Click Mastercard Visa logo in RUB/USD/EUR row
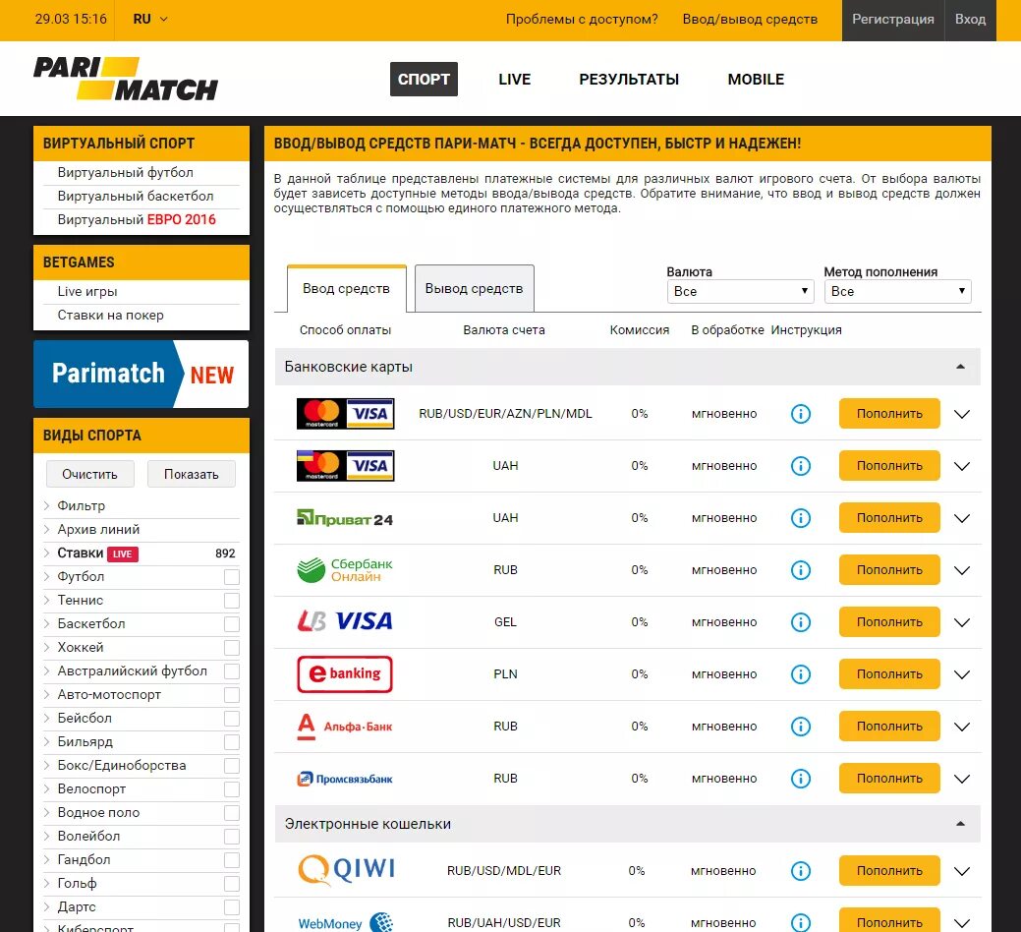Viewport: 1021px width, 932px height. coord(345,414)
